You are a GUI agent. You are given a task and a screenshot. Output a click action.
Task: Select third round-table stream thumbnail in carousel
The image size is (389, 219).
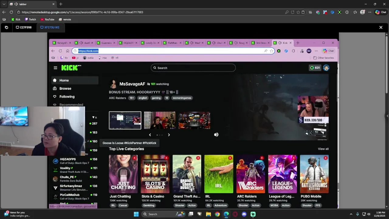click(194, 120)
